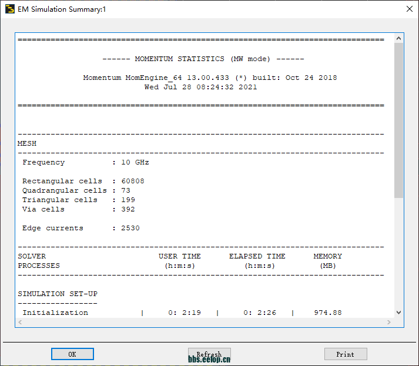Click the Quadrangular cells value 73
The image size is (419, 366).
126,190
